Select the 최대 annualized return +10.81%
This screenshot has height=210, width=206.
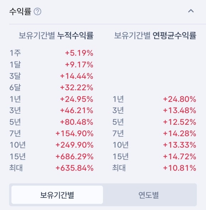(x=179, y=168)
